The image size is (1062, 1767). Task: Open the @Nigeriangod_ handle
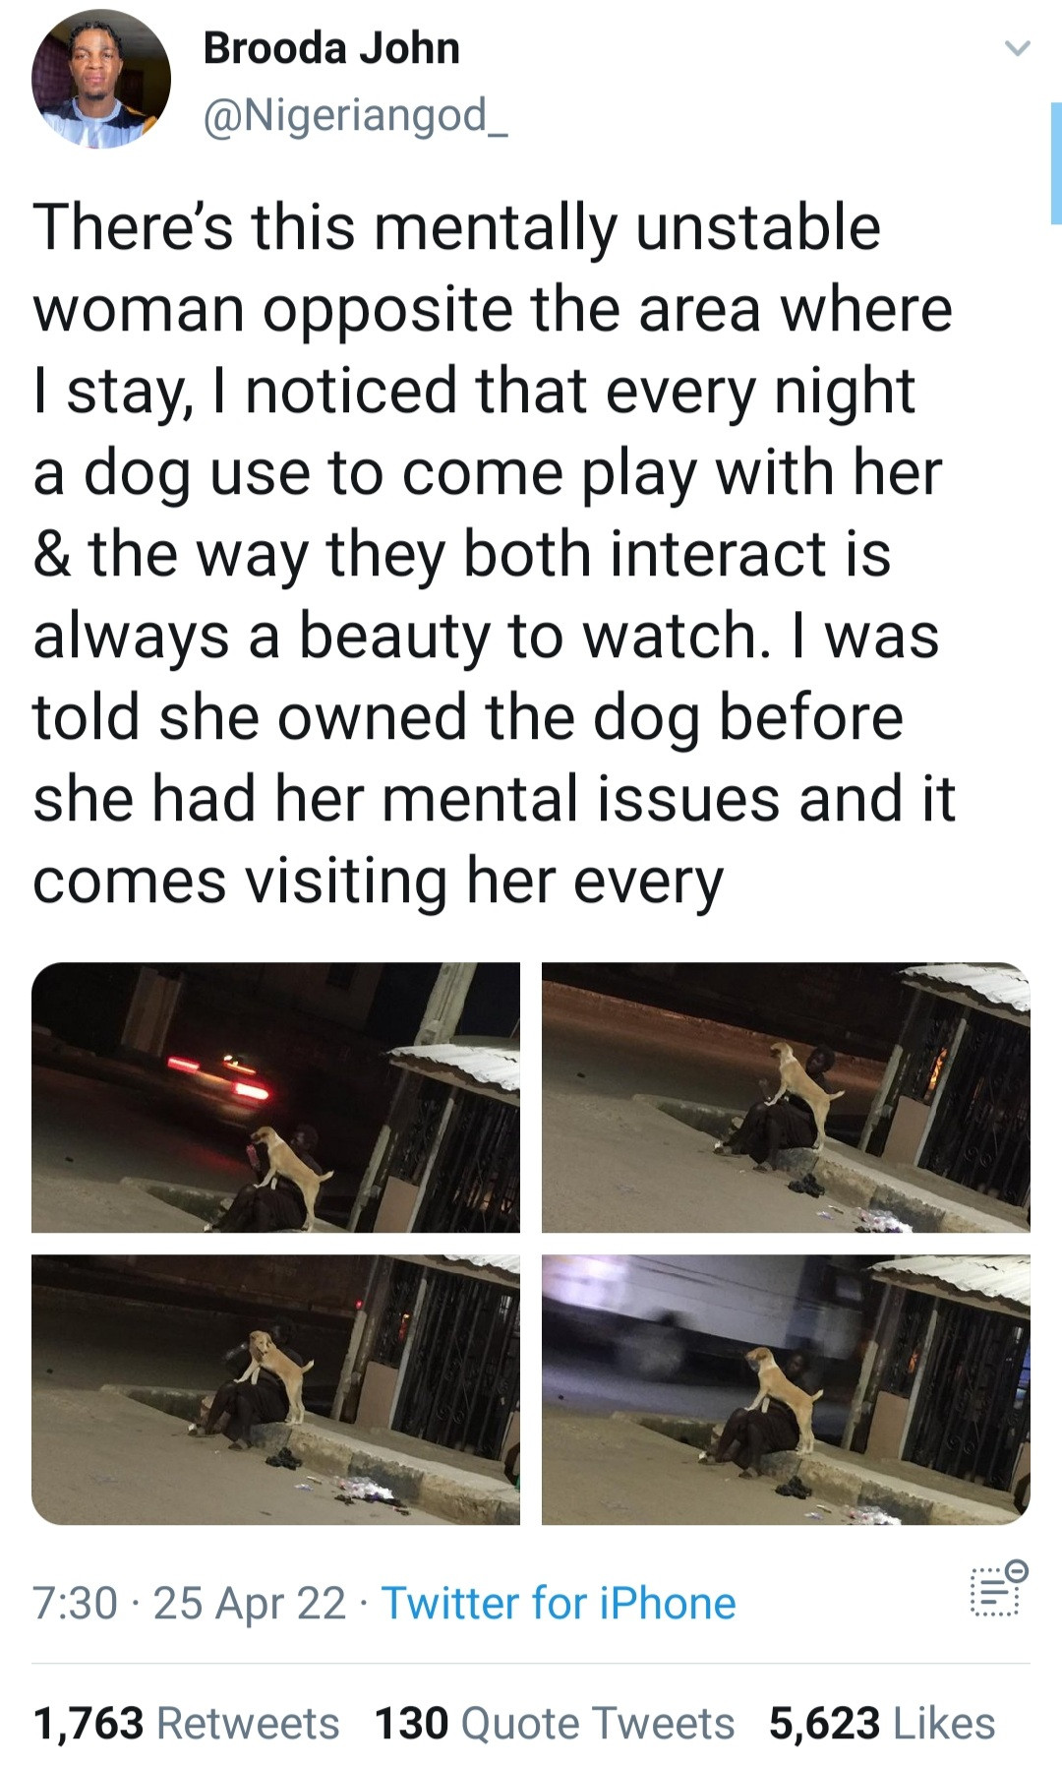point(355,115)
